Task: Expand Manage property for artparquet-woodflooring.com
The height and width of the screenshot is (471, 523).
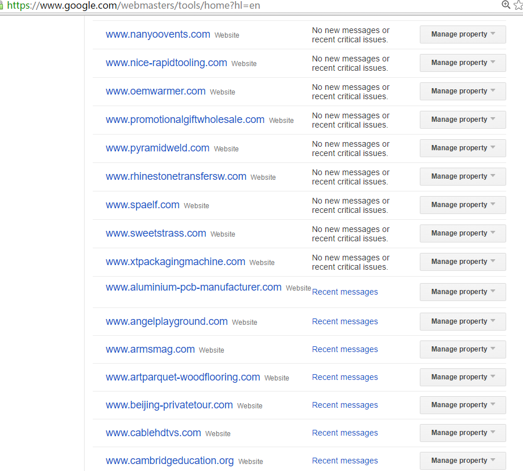Action: [x=463, y=377]
